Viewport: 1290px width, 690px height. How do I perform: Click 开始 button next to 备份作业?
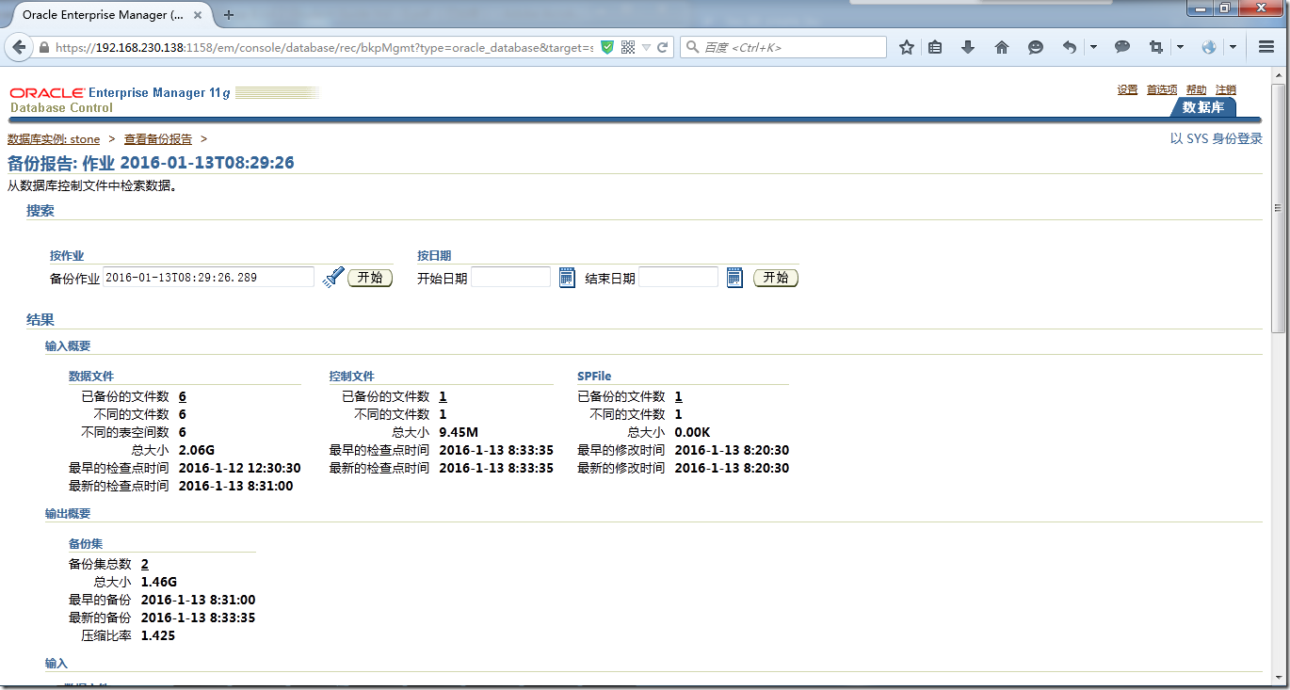coord(370,278)
